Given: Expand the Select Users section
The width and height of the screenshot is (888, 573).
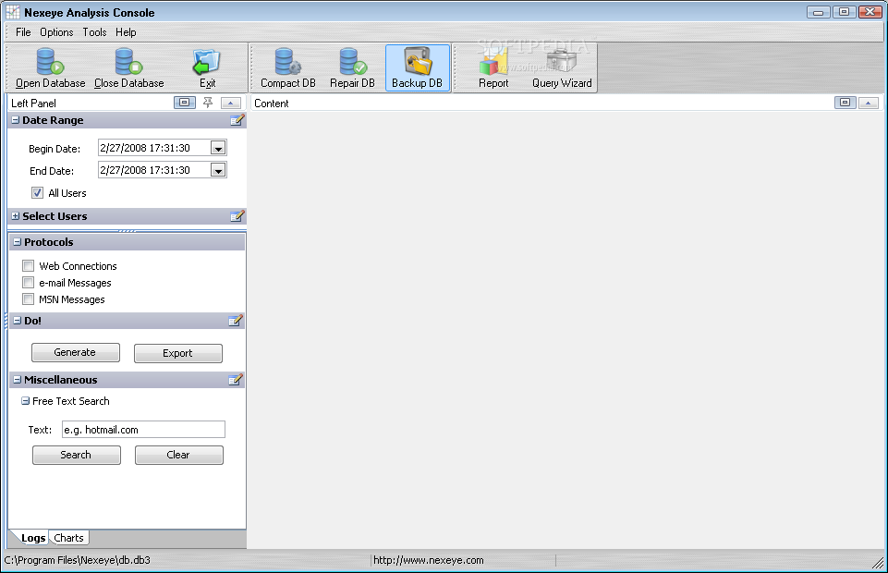Looking at the screenshot, I should 16,216.
